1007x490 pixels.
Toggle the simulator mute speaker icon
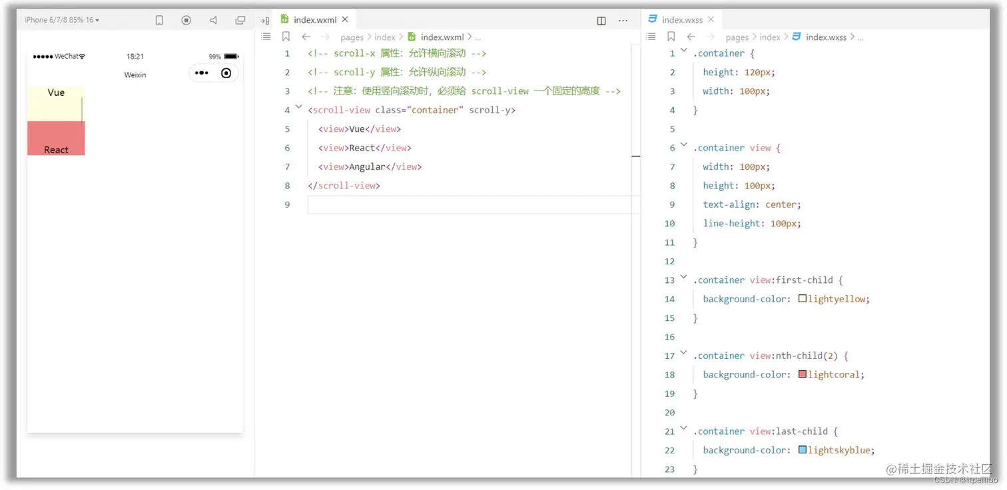pos(214,21)
